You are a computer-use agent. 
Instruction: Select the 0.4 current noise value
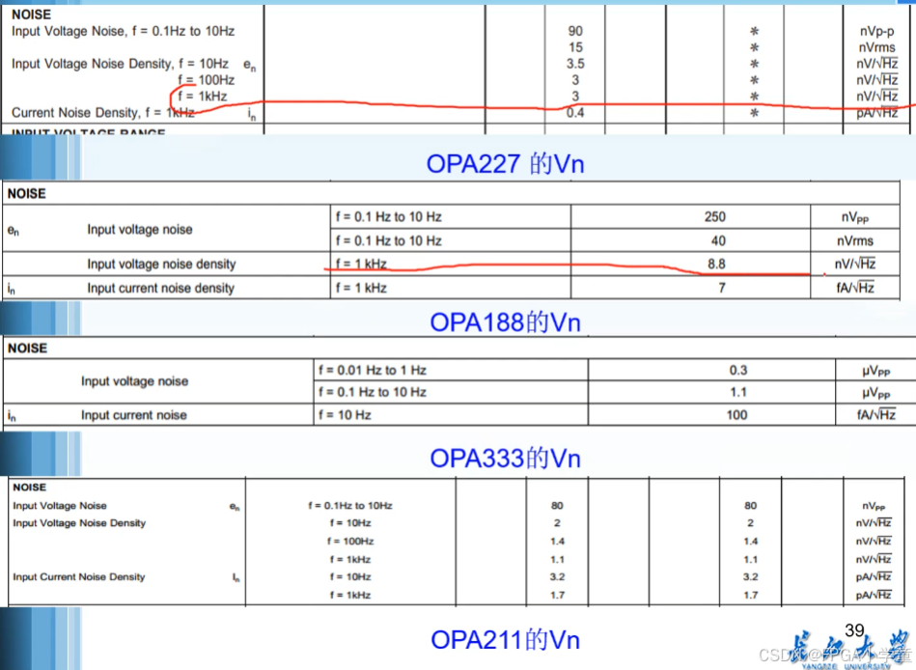[x=575, y=113]
